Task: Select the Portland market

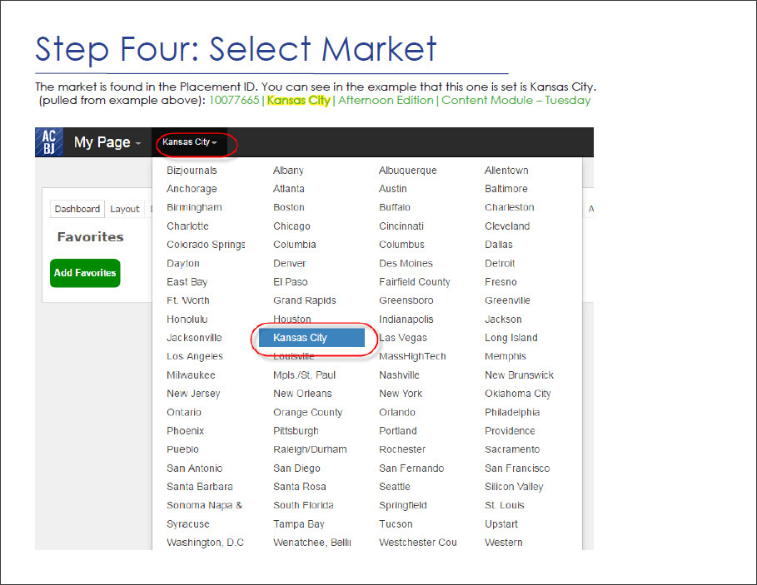Action: click(398, 431)
